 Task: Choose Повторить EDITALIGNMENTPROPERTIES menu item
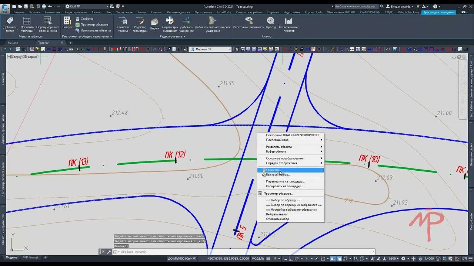[x=291, y=135]
